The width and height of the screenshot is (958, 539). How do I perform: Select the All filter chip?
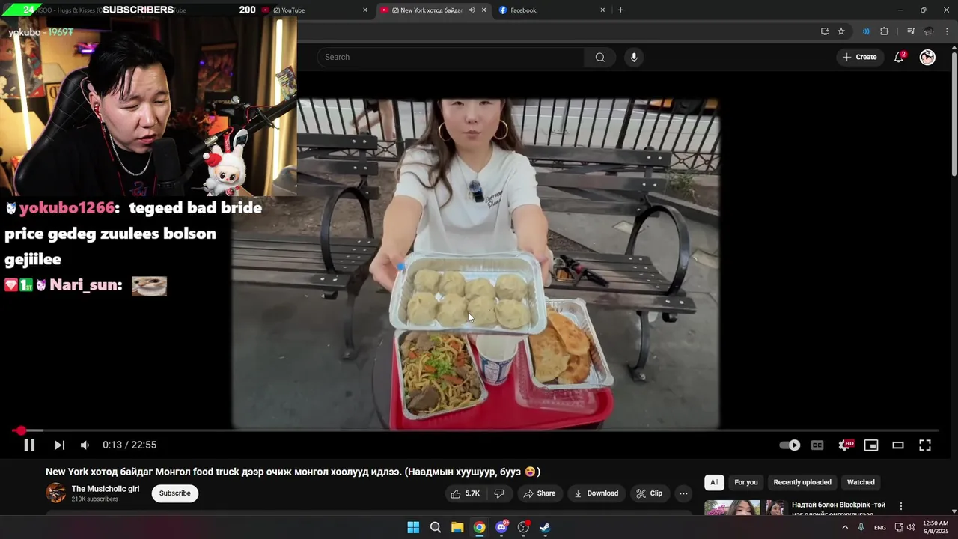[x=714, y=482]
